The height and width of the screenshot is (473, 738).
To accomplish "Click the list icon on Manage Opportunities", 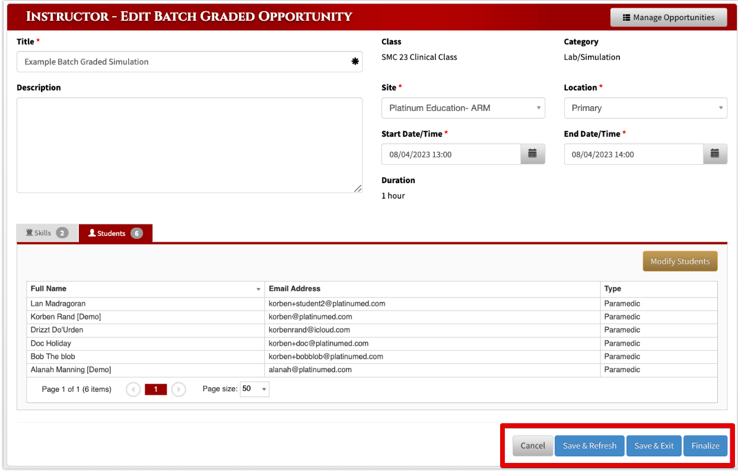I will click(626, 18).
